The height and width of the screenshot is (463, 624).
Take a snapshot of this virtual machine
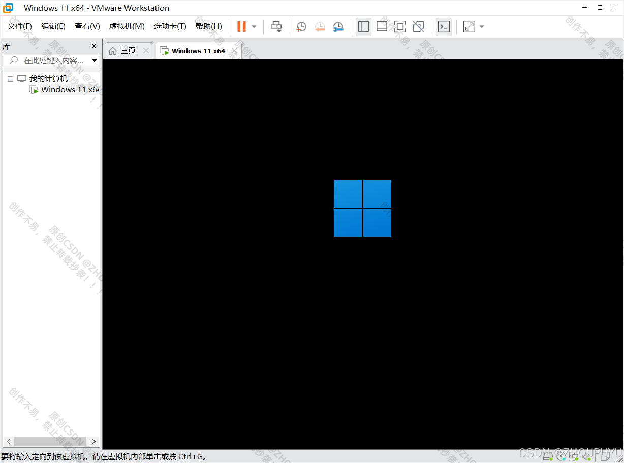(x=301, y=27)
